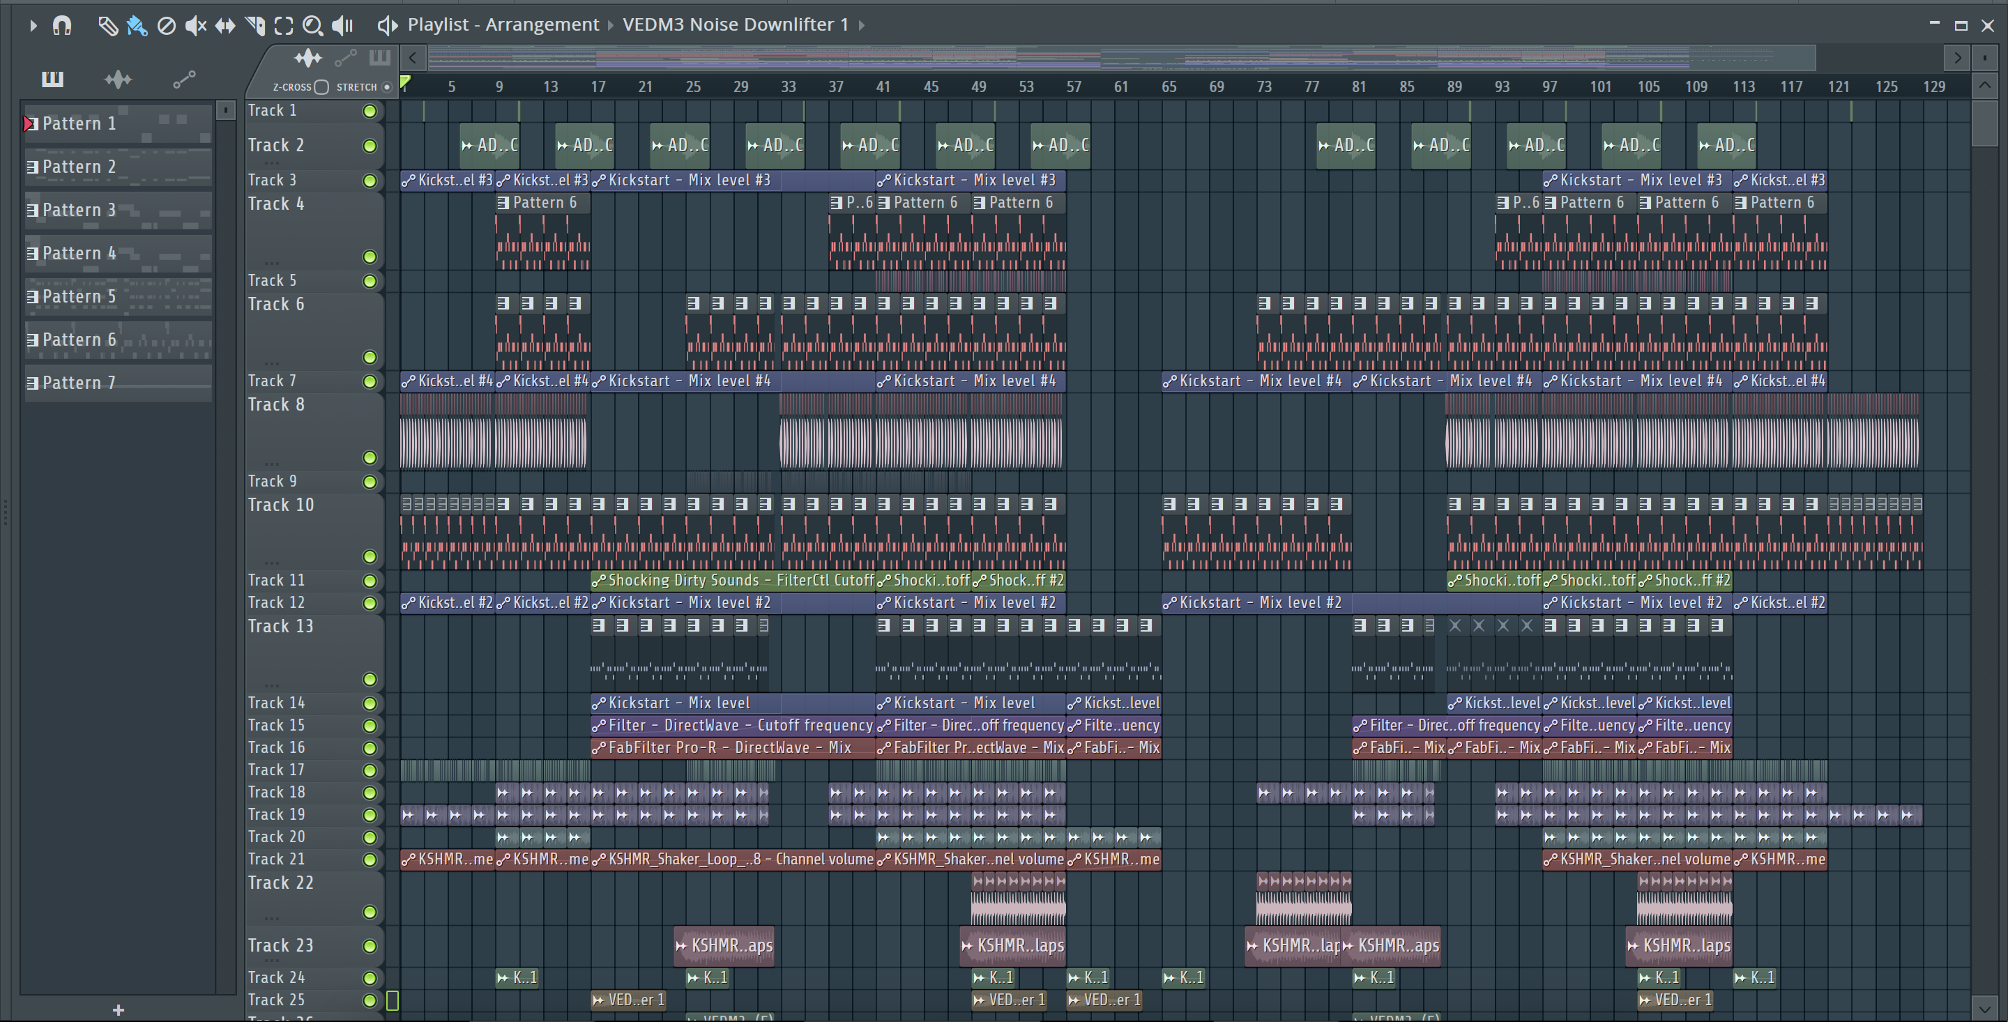Mute Track 11 with its green switch
The image size is (2008, 1022).
point(370,581)
